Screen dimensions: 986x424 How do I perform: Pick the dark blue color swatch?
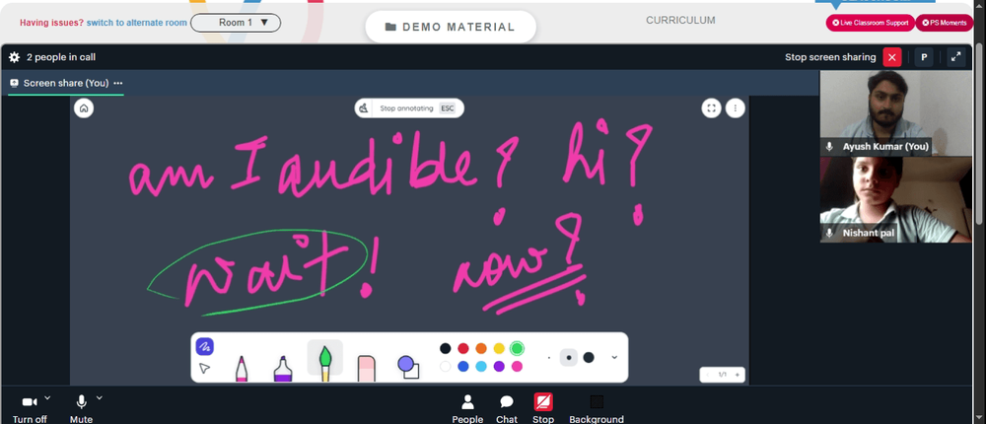(x=463, y=366)
